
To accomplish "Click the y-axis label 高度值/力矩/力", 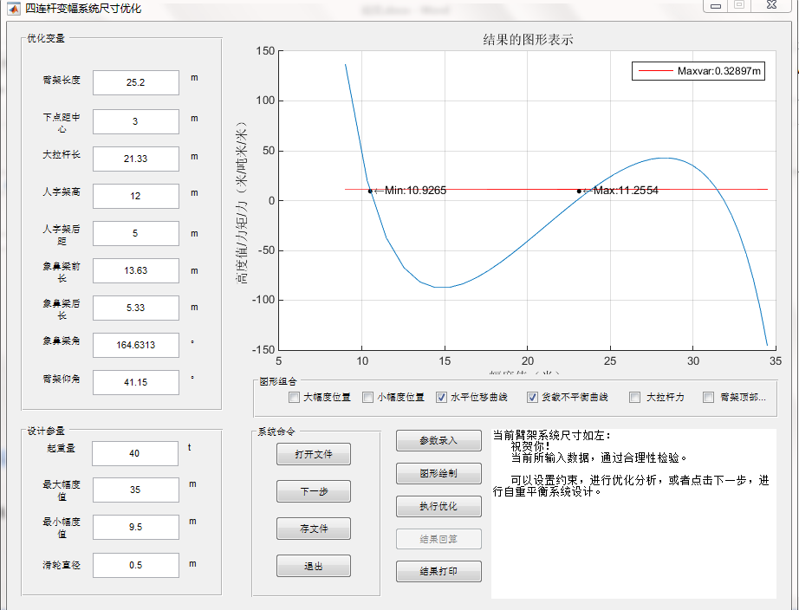I will click(x=241, y=202).
